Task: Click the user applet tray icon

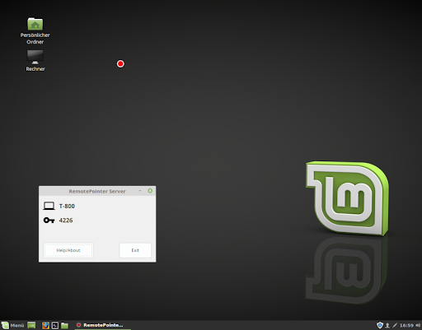Action: (387, 325)
